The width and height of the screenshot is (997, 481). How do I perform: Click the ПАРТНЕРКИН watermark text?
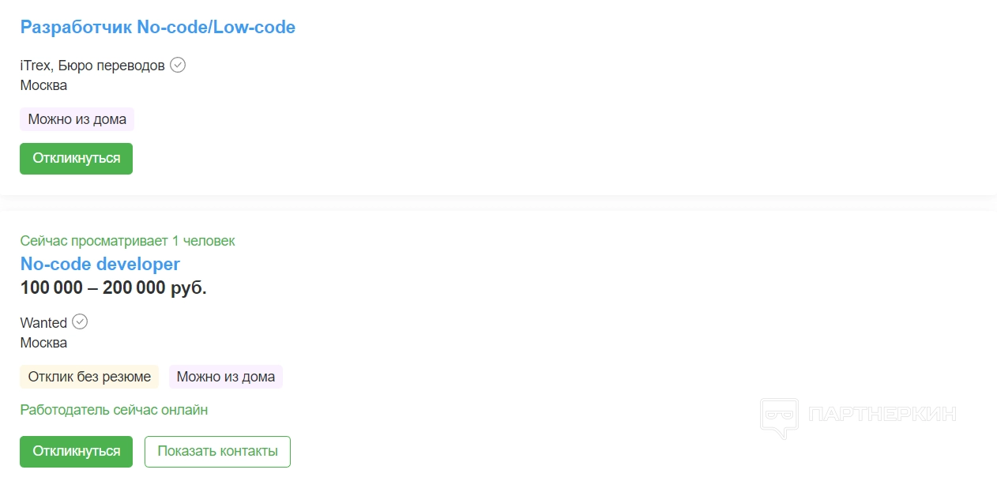tap(883, 414)
